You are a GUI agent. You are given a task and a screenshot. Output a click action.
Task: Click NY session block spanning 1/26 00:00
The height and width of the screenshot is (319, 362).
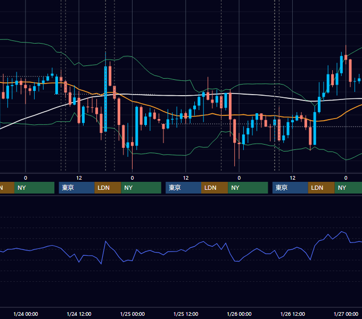coord(248,188)
